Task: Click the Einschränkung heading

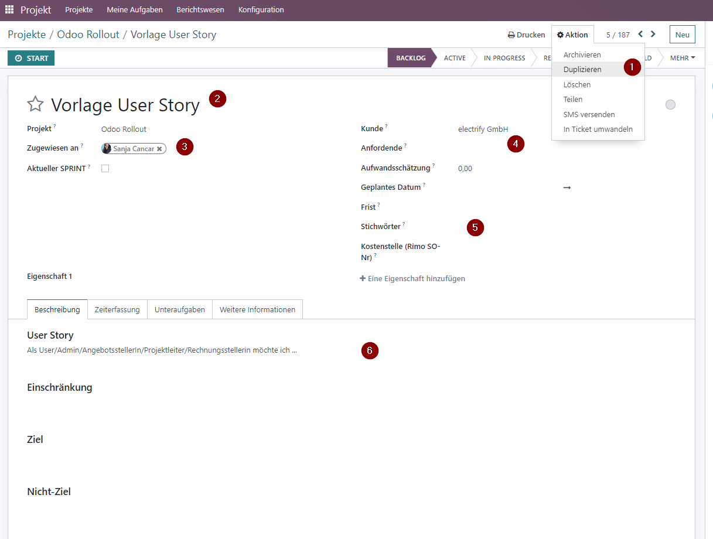Action: (x=60, y=387)
